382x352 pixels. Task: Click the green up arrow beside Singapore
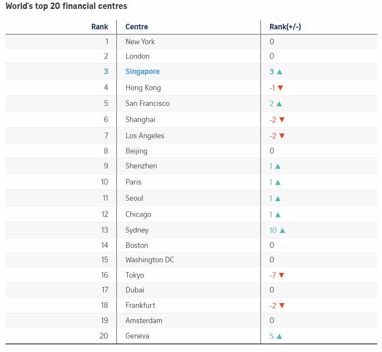(280, 72)
